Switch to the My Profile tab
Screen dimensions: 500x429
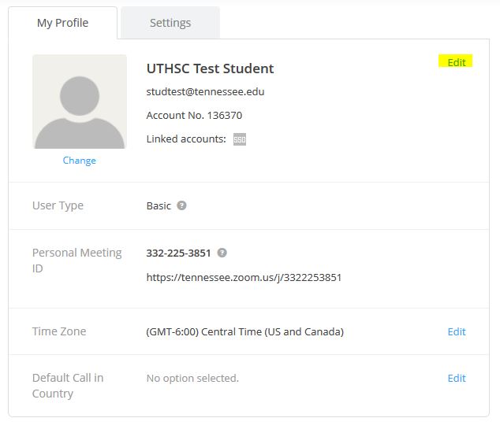click(63, 23)
